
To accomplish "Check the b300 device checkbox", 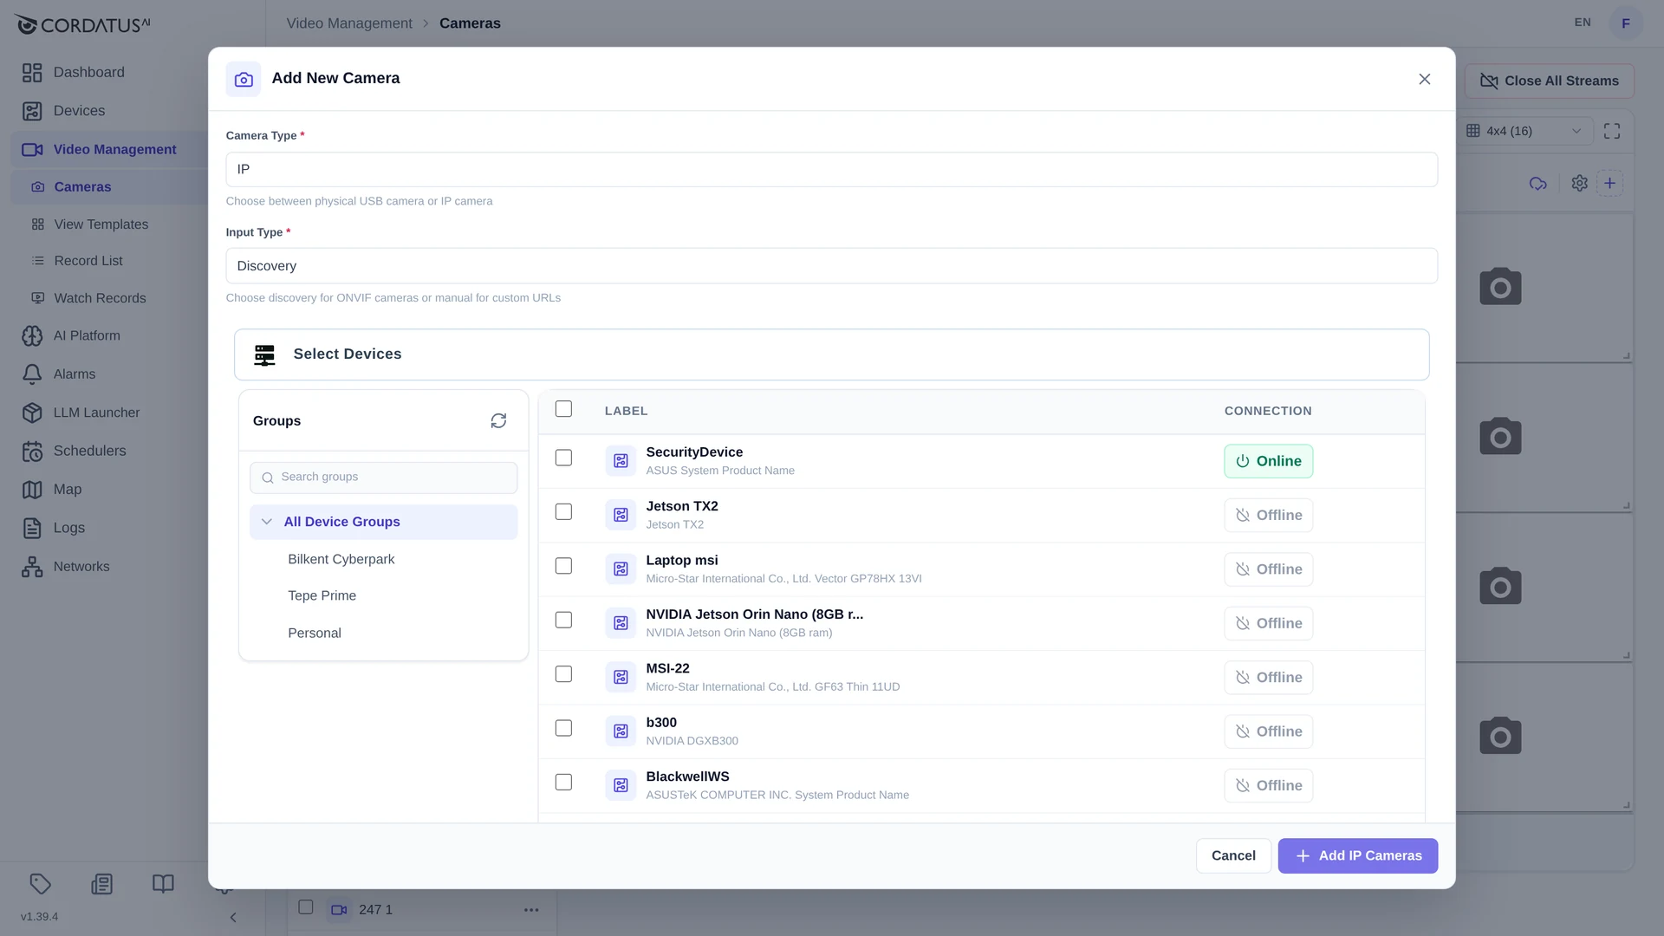I will coord(563,728).
